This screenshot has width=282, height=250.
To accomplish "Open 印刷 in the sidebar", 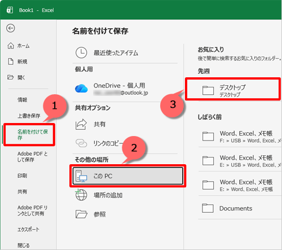I will tap(23, 176).
